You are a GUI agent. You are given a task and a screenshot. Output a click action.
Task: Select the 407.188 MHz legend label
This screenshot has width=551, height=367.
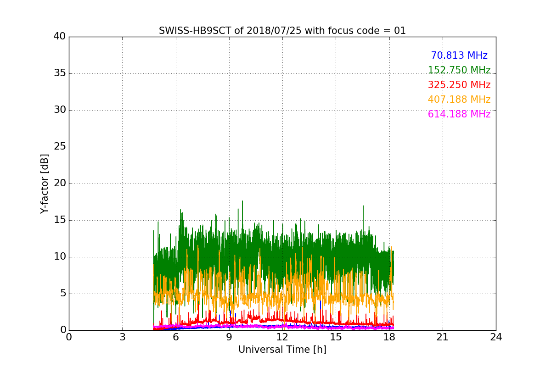[459, 100]
